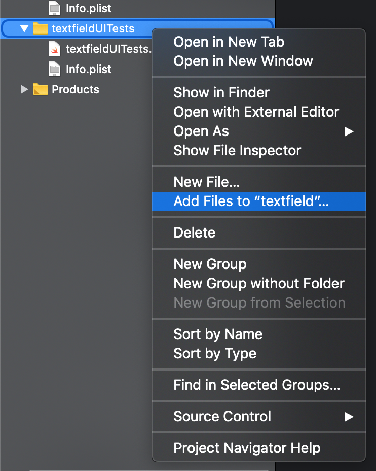Open Project Navigator Help
Image resolution: width=376 pixels, height=471 pixels.
247,448
